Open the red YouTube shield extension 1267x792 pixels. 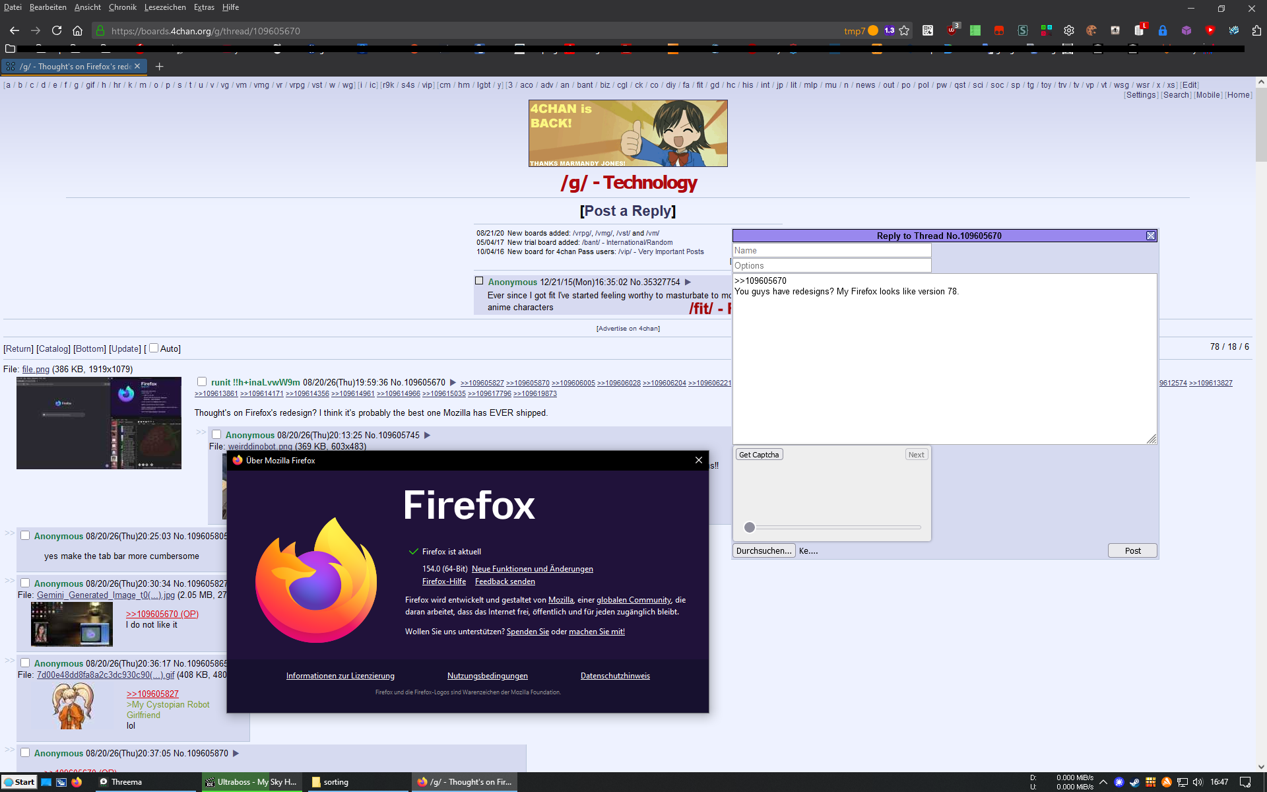(1210, 30)
